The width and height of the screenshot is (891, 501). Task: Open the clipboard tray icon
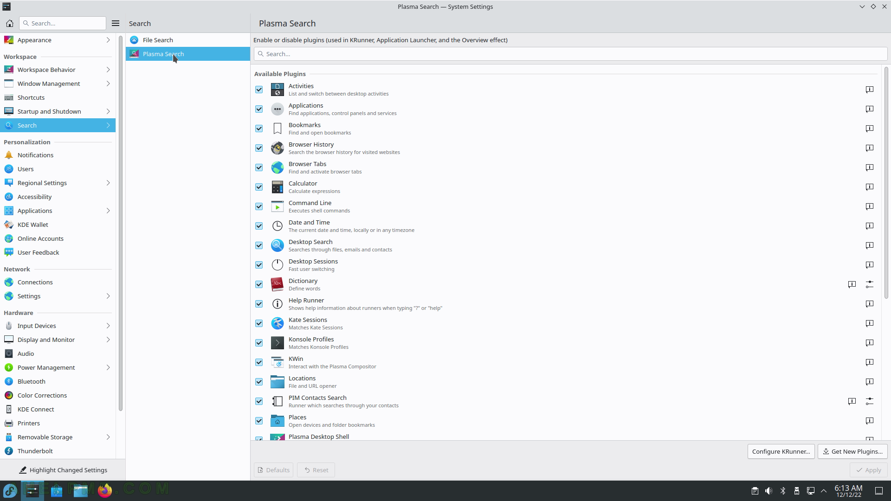click(x=755, y=491)
